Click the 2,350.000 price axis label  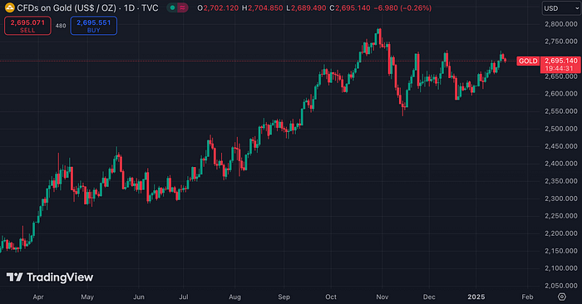point(561,181)
